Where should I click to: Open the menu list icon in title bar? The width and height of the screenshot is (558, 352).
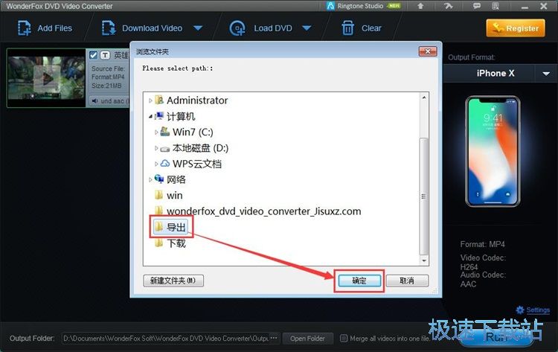pos(496,6)
